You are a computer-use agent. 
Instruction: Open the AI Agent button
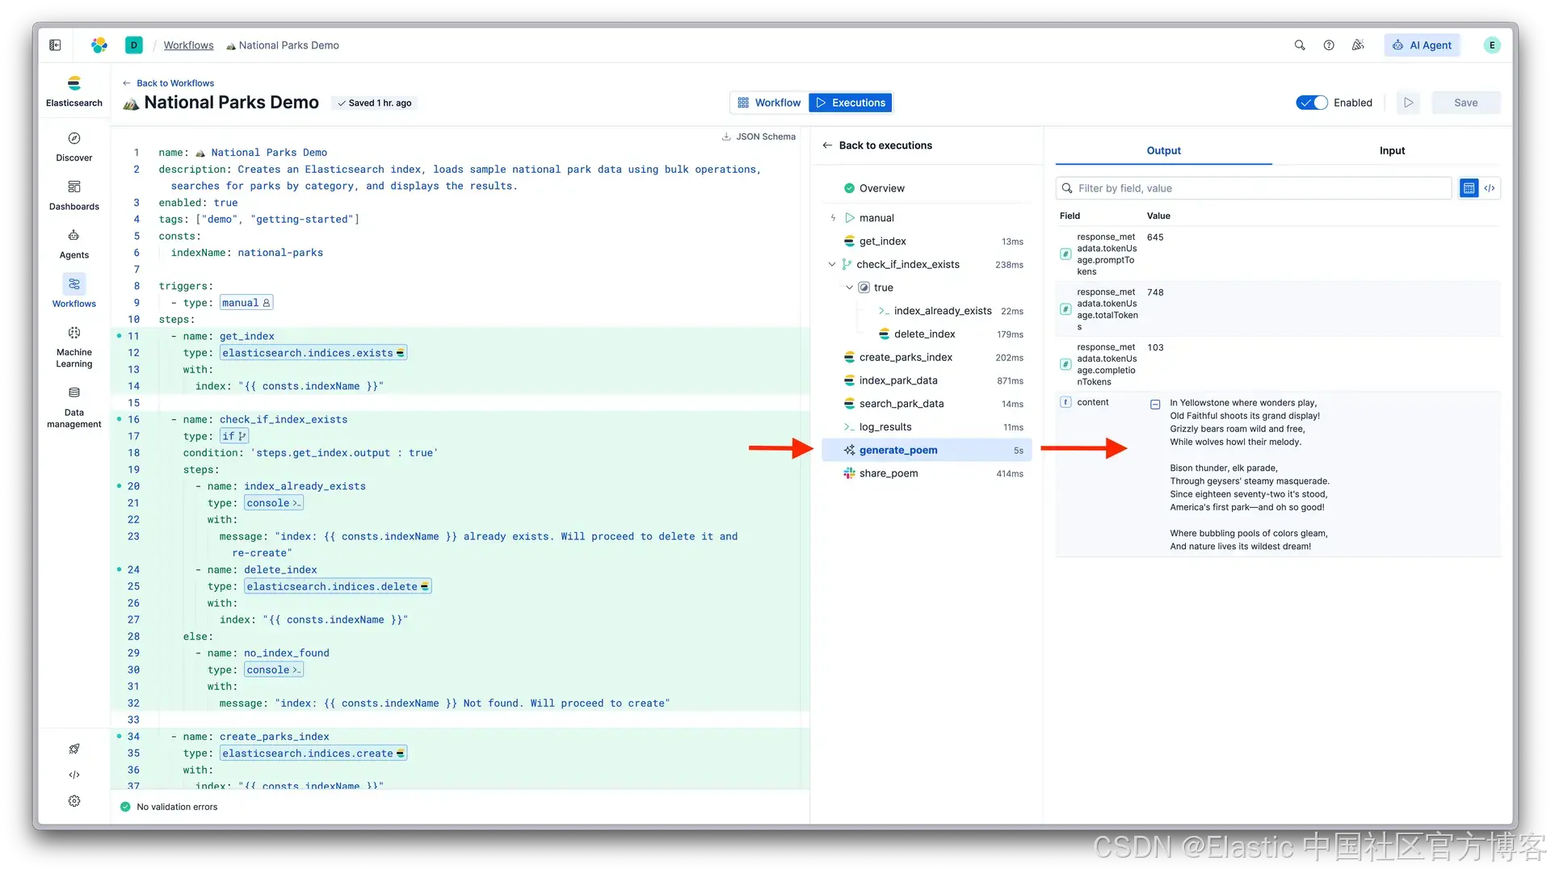(x=1423, y=45)
